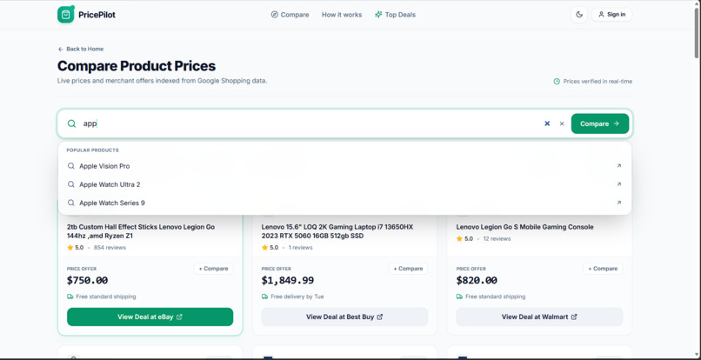Viewport: 701px width, 360px height.
Task: Open Lenovo Legion Go S Mobile Gaming Console title
Action: [524, 227]
